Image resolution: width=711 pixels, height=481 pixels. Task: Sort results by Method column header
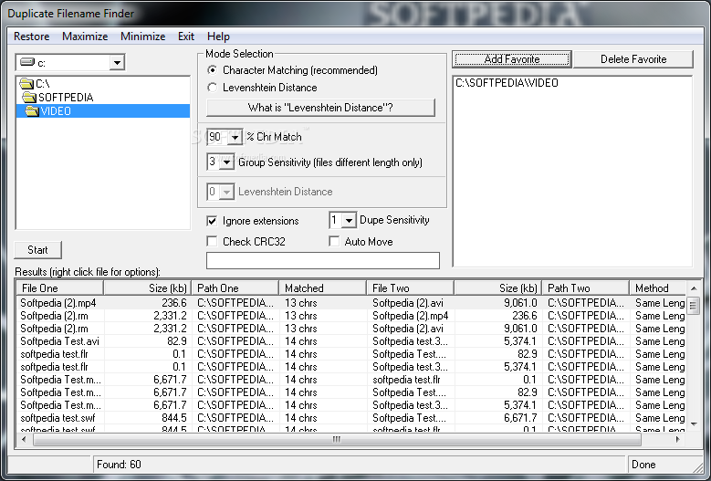[x=658, y=288]
